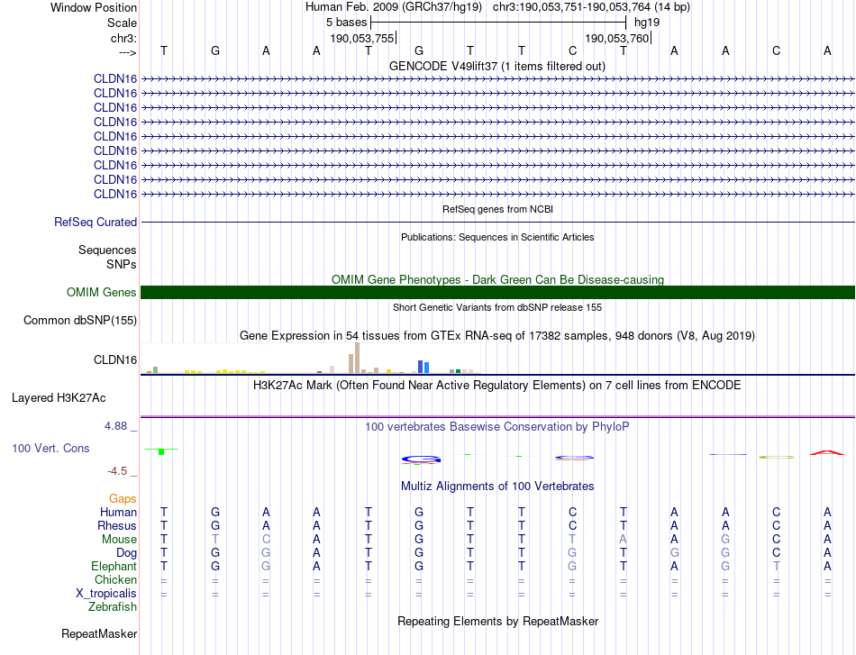The image size is (856, 655).
Task: Click the blue G PhyloP conservation logo
Action: (x=421, y=459)
